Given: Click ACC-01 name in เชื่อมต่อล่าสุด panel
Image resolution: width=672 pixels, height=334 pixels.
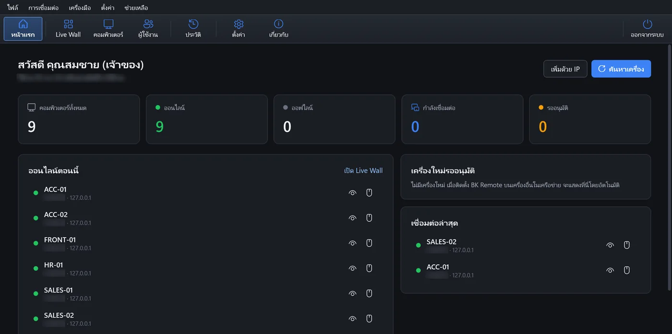Looking at the screenshot, I should coord(438,267).
